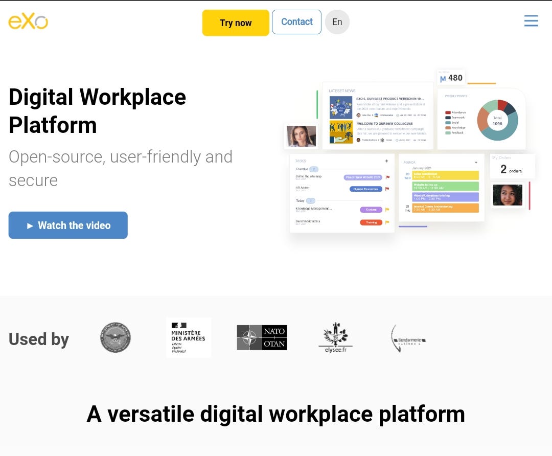This screenshot has height=456, width=552.
Task: Toggle the flag on 'Benchmark tactics' task
Action: tap(387, 222)
